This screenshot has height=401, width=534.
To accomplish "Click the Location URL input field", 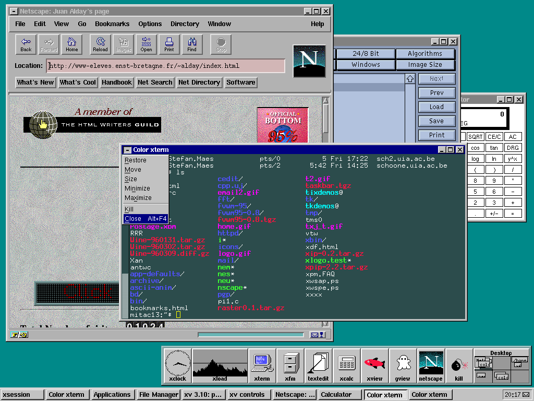I will pyautogui.click(x=166, y=66).
